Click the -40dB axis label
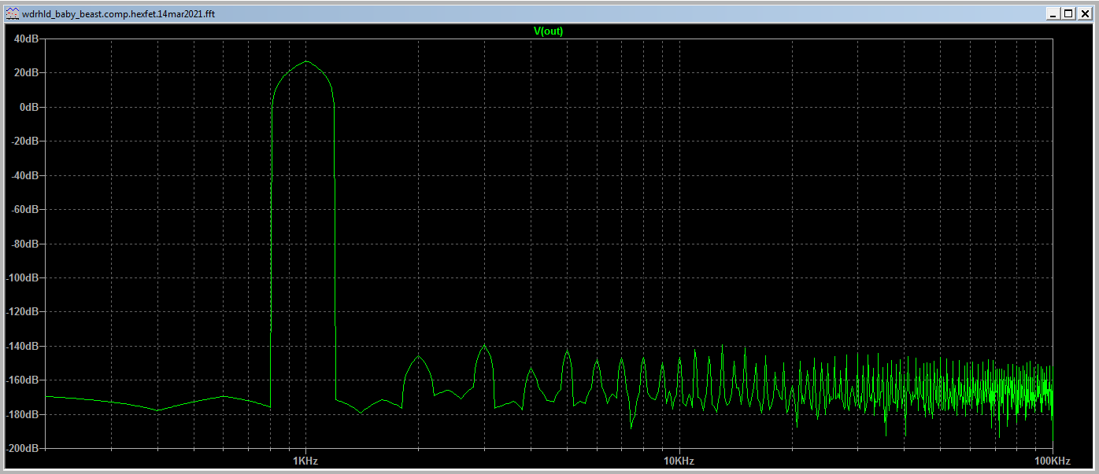The height and width of the screenshot is (474, 1099). point(24,175)
